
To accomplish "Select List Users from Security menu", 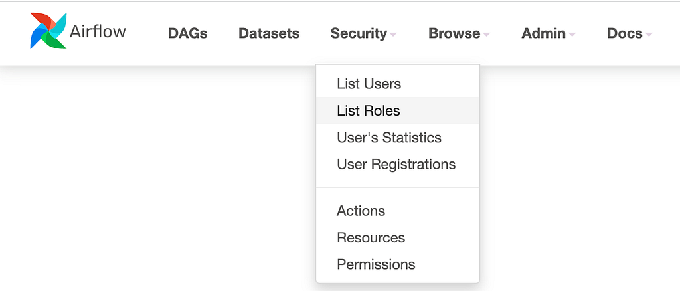I will (x=398, y=84).
